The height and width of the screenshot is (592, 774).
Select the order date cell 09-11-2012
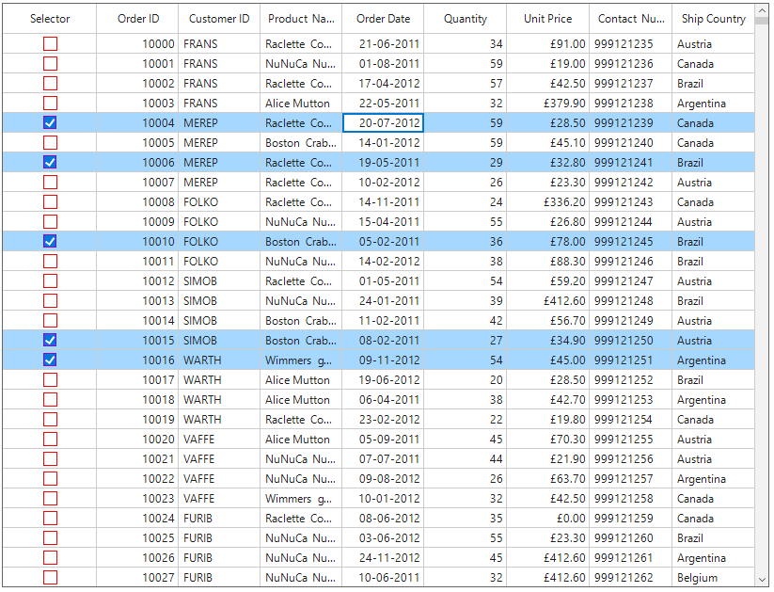pyautogui.click(x=383, y=360)
